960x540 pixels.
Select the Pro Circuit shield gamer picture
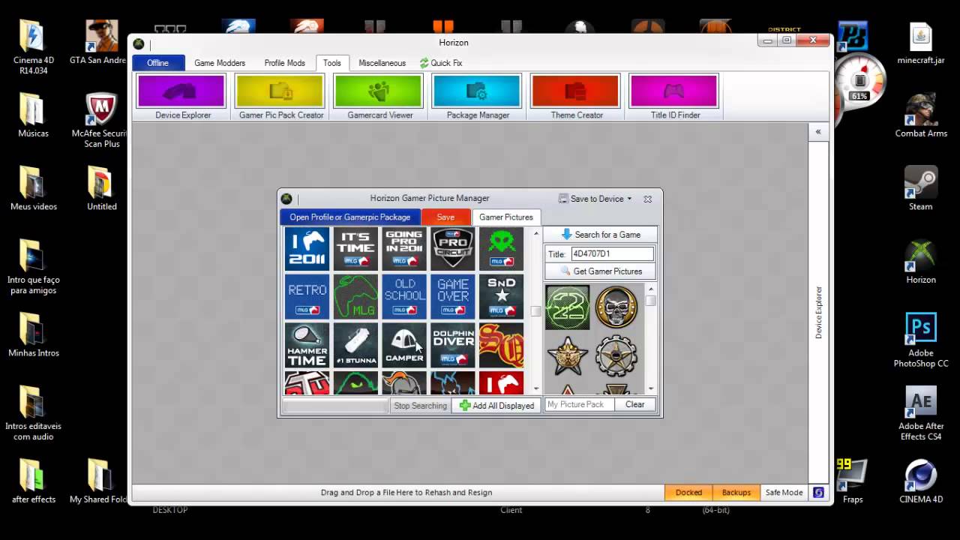(453, 249)
